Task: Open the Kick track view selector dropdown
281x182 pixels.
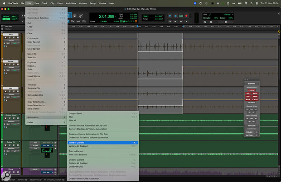Action: point(13,41)
